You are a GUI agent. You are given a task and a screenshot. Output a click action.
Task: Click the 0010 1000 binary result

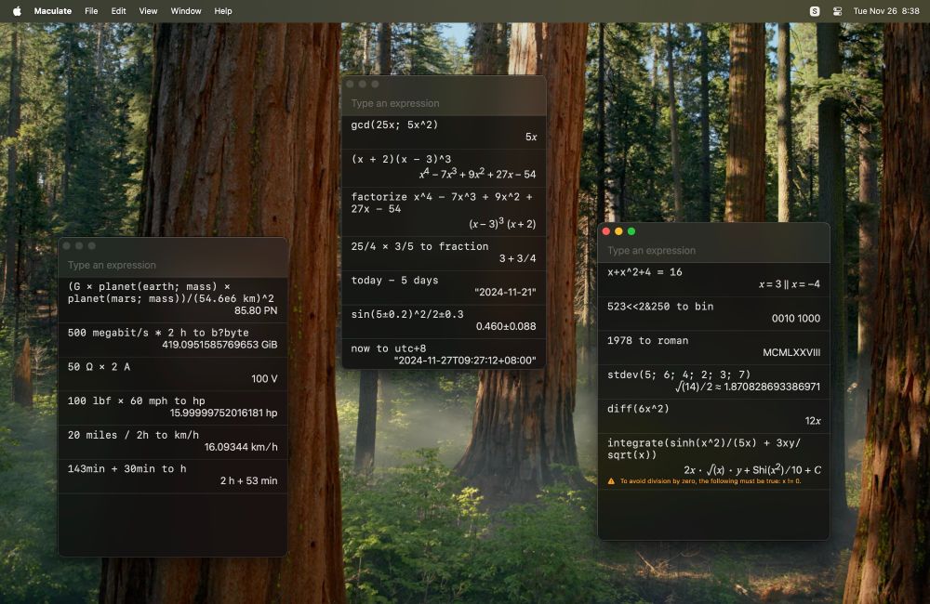pos(796,319)
